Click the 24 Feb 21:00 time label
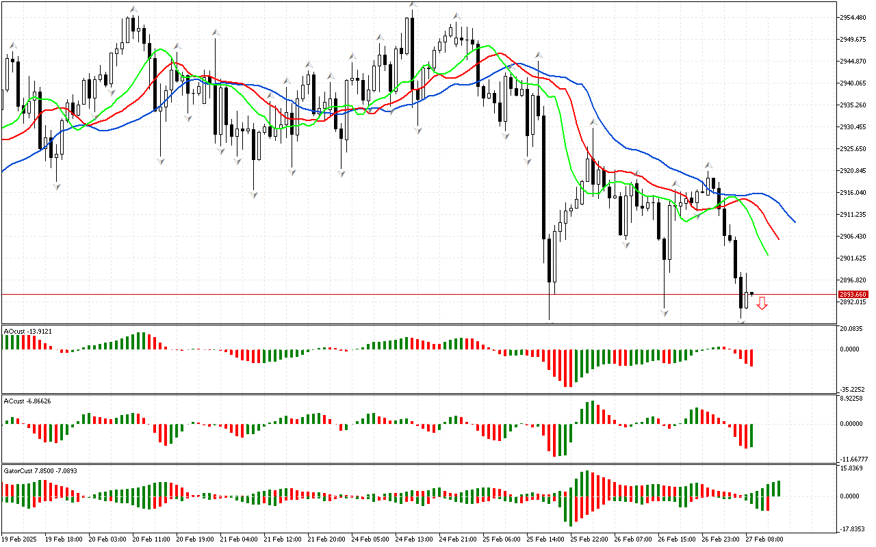This screenshot has height=547, width=876. click(458, 539)
